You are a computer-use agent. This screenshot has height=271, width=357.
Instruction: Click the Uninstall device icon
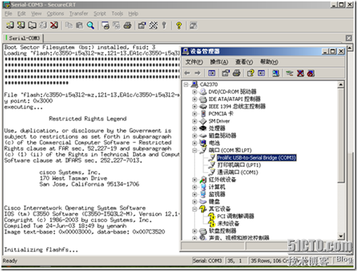coord(311,73)
